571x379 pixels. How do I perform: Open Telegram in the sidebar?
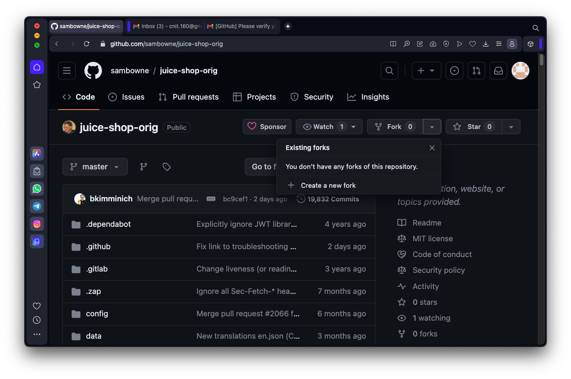37,206
